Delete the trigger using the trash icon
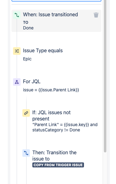The height and width of the screenshot is (184, 116). pos(96,15)
